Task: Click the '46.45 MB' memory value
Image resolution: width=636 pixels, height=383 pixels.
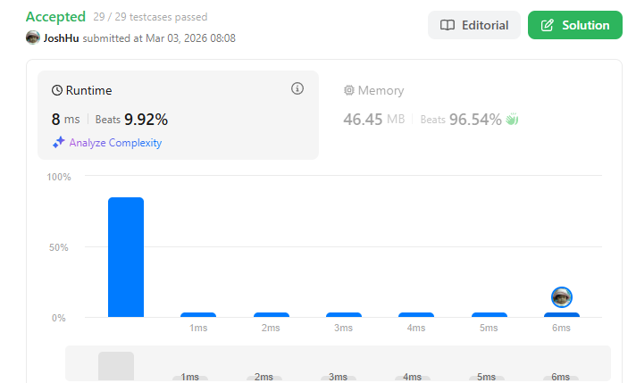Action: 374,119
